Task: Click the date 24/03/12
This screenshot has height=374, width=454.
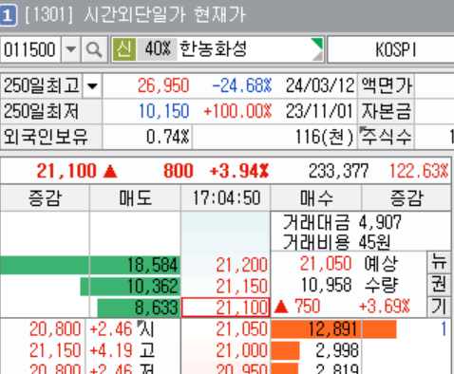Action: click(x=320, y=85)
